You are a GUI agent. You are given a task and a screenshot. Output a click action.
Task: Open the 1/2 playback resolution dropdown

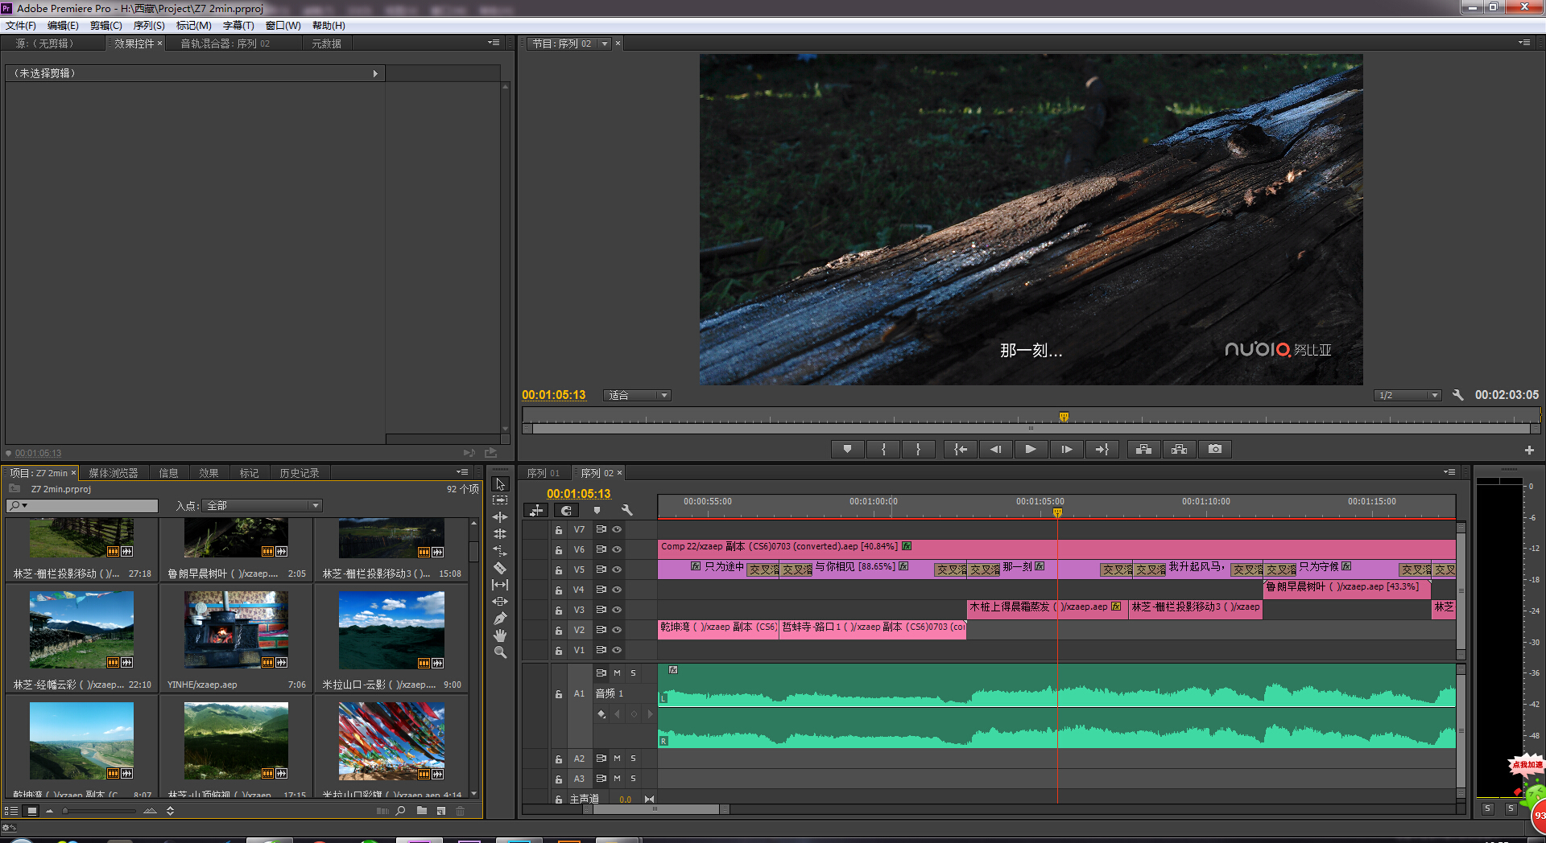point(1407,395)
